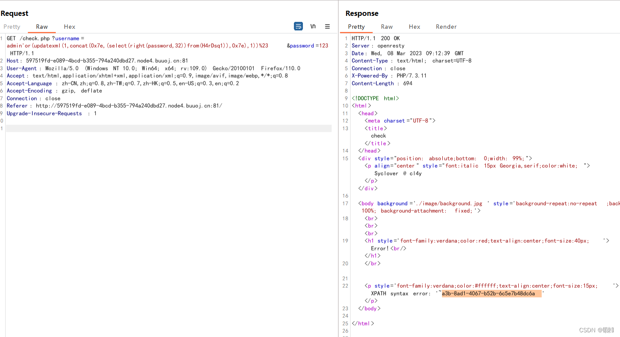Open the Response Hex tab
This screenshot has width=620, height=337.
(414, 27)
